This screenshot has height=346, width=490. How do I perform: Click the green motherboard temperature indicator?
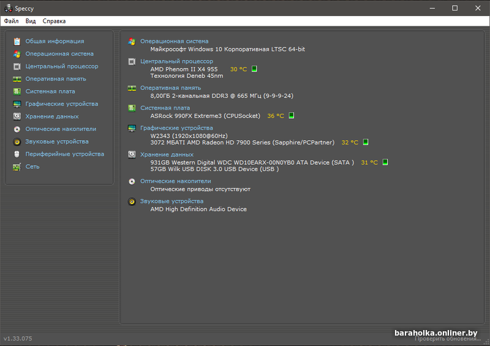pyautogui.click(x=292, y=115)
